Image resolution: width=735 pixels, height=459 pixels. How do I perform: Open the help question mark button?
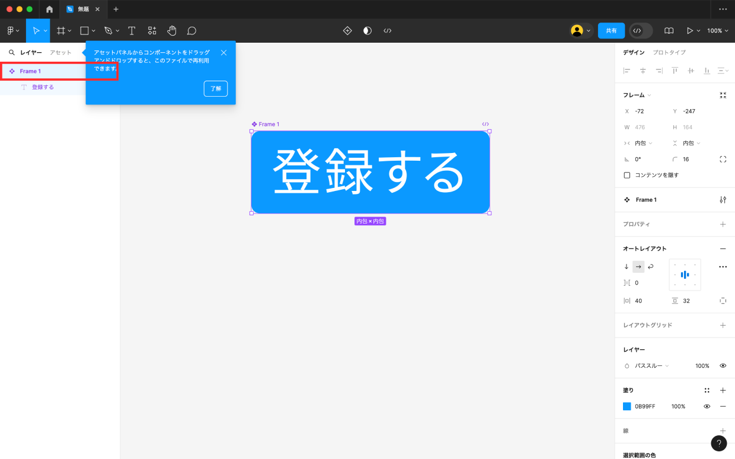718,443
